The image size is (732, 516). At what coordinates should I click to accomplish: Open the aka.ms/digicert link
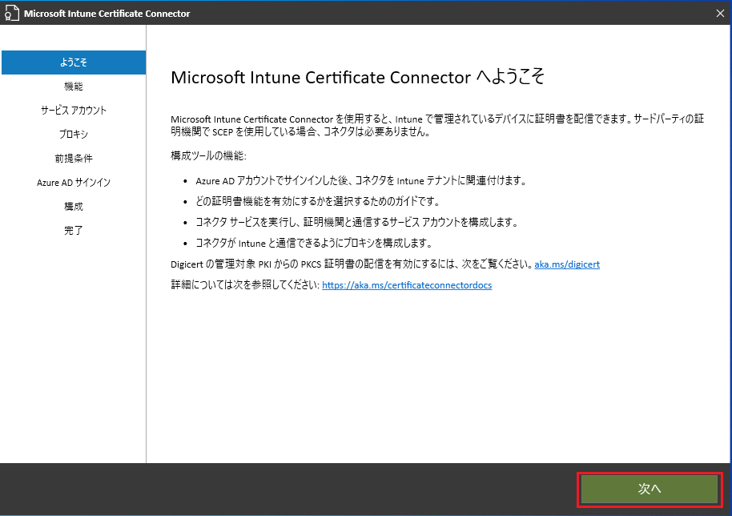click(x=567, y=264)
